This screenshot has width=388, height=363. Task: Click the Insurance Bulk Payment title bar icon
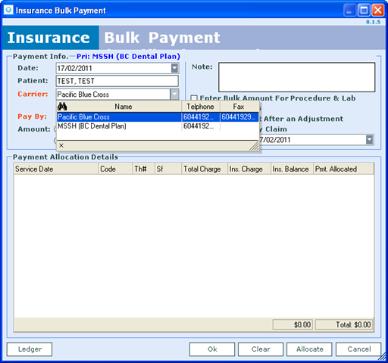[x=8, y=10]
